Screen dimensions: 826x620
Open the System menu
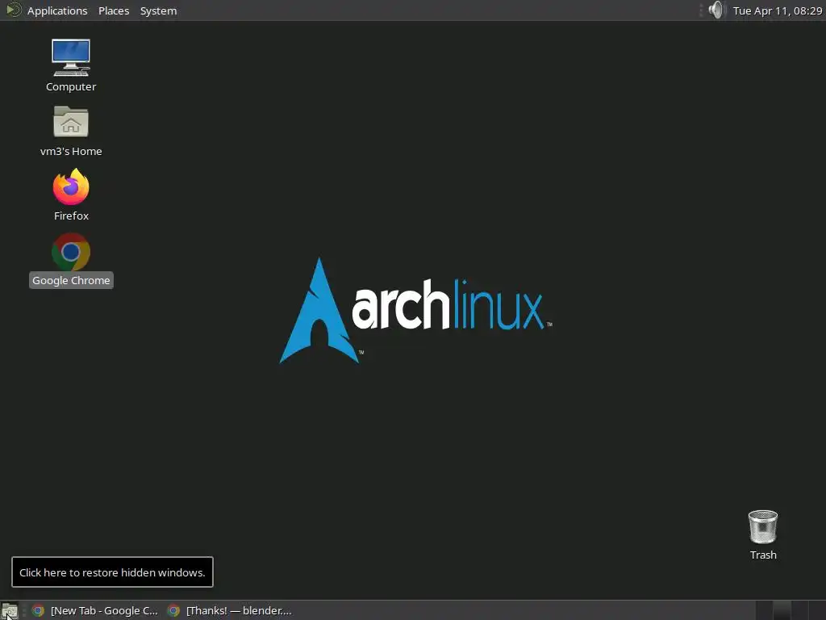point(159,10)
